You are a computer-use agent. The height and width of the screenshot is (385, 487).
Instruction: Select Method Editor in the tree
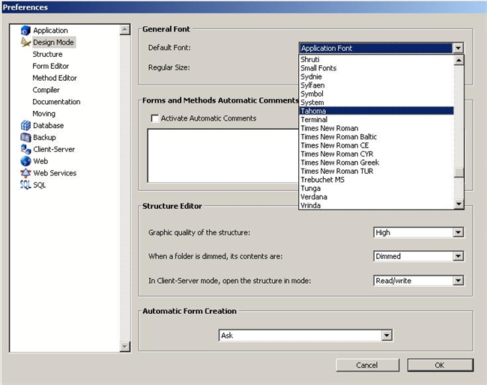[x=55, y=78]
